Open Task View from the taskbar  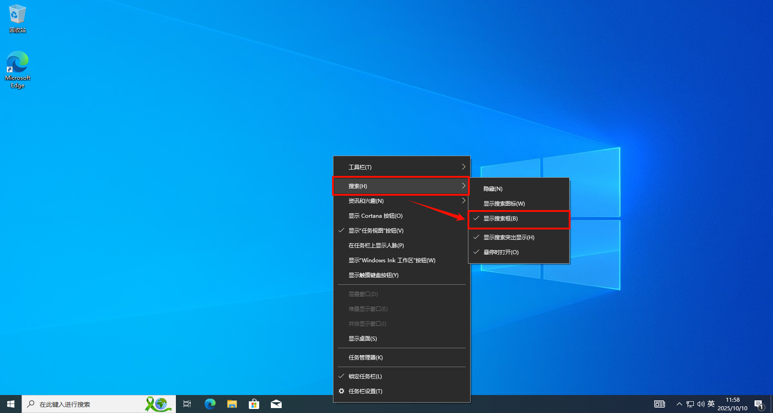[187, 404]
